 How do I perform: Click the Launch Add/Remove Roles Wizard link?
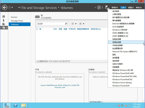pos(60,86)
